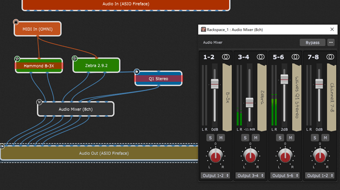Click the channel 1-2 volume fader handle
The height and width of the screenshot is (190, 340).
[215, 84]
